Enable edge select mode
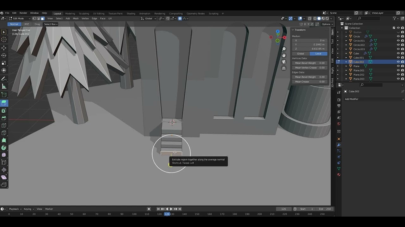 click(38, 18)
